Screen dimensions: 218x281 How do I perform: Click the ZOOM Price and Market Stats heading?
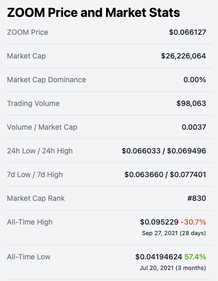94,13
